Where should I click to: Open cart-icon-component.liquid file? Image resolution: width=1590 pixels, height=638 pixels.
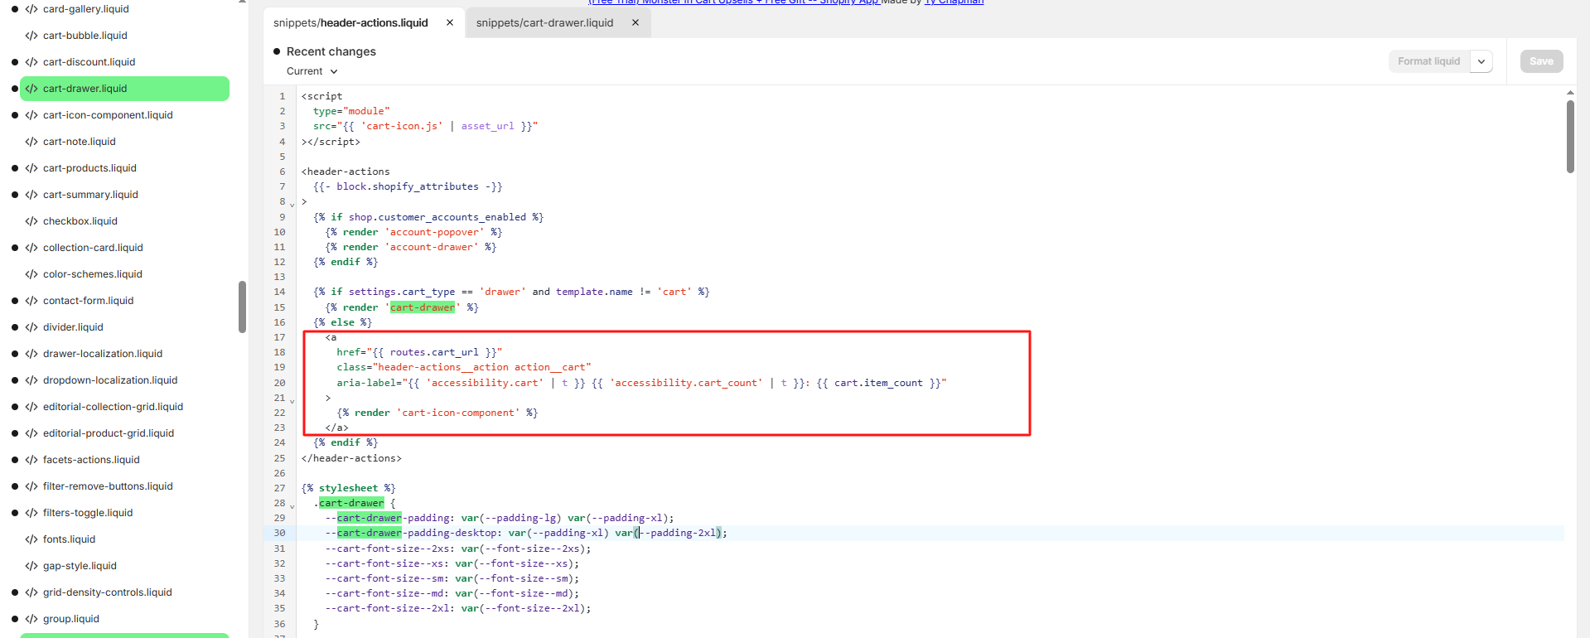pyautogui.click(x=108, y=115)
